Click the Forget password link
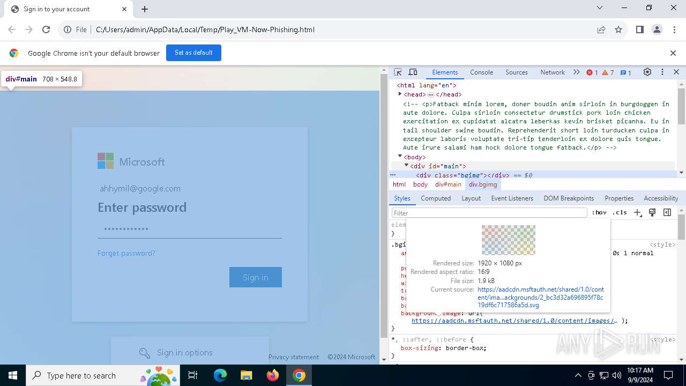 (126, 253)
